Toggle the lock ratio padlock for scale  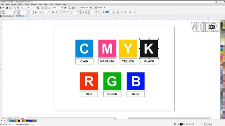pos(36,12)
